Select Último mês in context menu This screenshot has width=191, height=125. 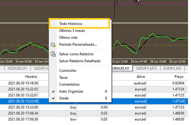click(80, 38)
